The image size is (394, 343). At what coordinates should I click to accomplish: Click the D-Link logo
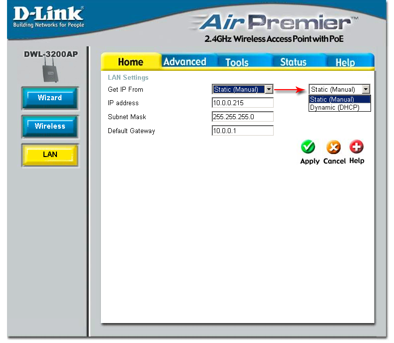[x=48, y=13]
